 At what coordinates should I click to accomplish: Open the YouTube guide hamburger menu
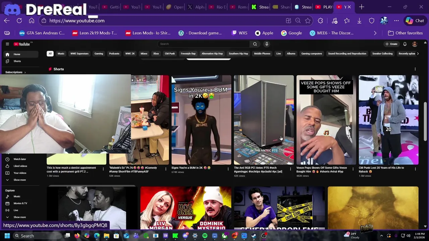7,44
